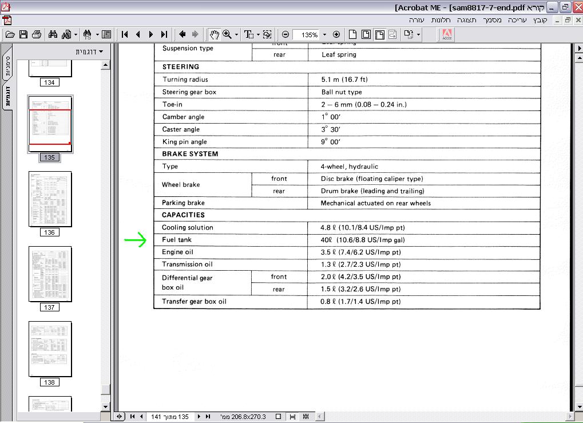The height and width of the screenshot is (423, 583).
Task: Save the document with the floppy disk icon
Action: click(x=23, y=35)
